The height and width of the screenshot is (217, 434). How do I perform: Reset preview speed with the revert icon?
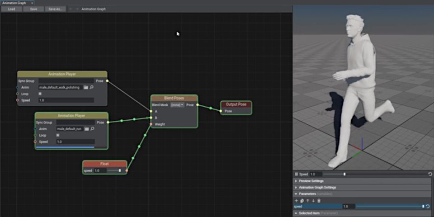(x=430, y=174)
